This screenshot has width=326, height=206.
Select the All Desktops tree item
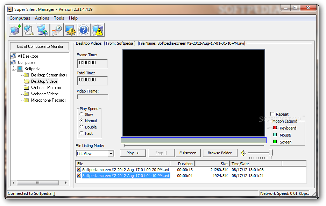tap(28, 56)
